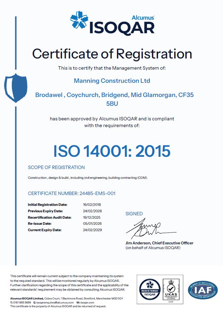Click the Current Expiry Date value 24/02/2029
Viewport: 223px width, 318px height.
(x=92, y=230)
